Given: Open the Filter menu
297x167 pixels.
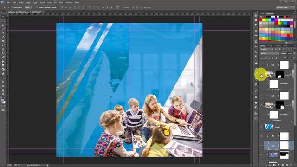Looking at the screenshot, I should [x=49, y=3].
